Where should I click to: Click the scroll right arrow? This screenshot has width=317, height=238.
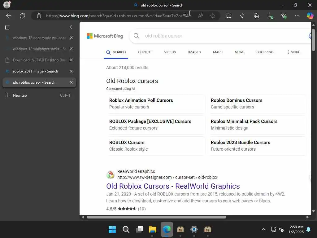click(307, 217)
